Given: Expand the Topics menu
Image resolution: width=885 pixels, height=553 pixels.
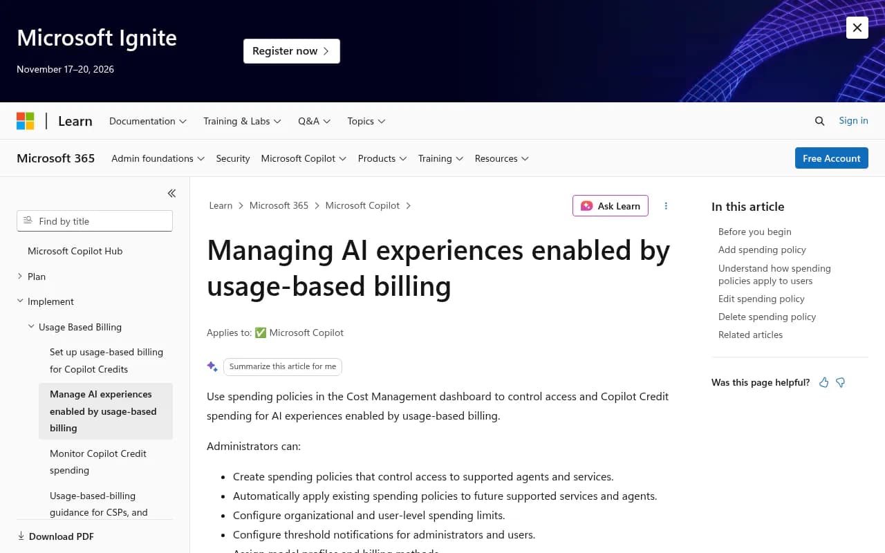Looking at the screenshot, I should tap(366, 121).
